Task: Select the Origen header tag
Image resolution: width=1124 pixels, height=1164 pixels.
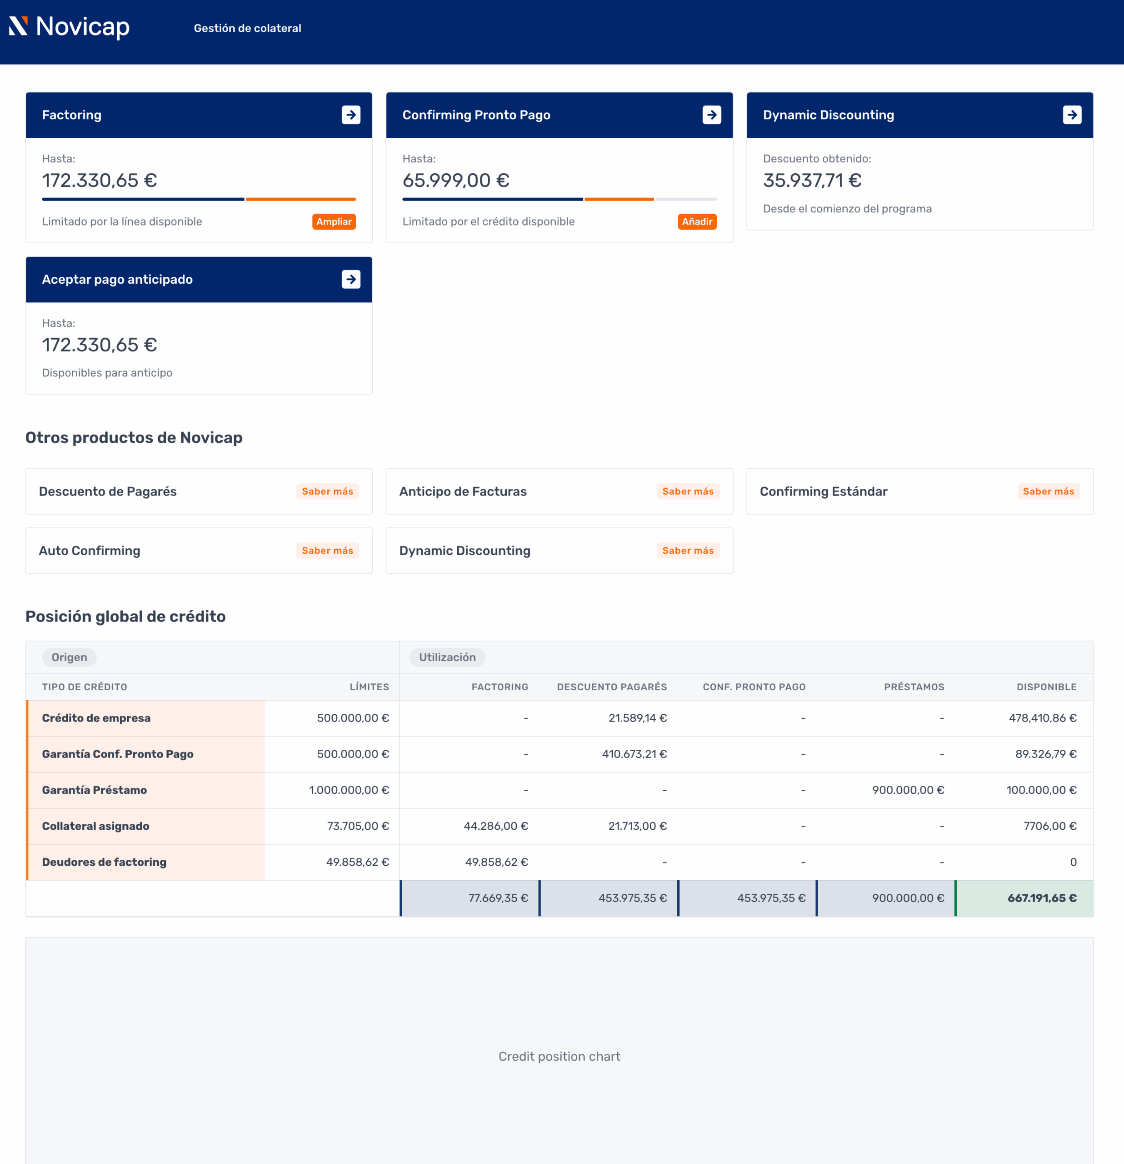Action: [69, 657]
